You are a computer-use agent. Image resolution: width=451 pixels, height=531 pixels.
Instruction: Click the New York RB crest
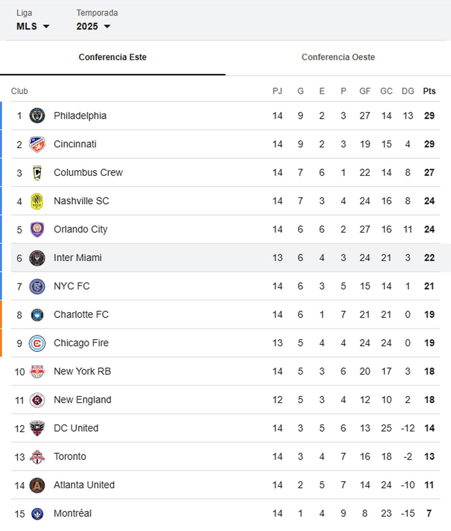click(38, 371)
